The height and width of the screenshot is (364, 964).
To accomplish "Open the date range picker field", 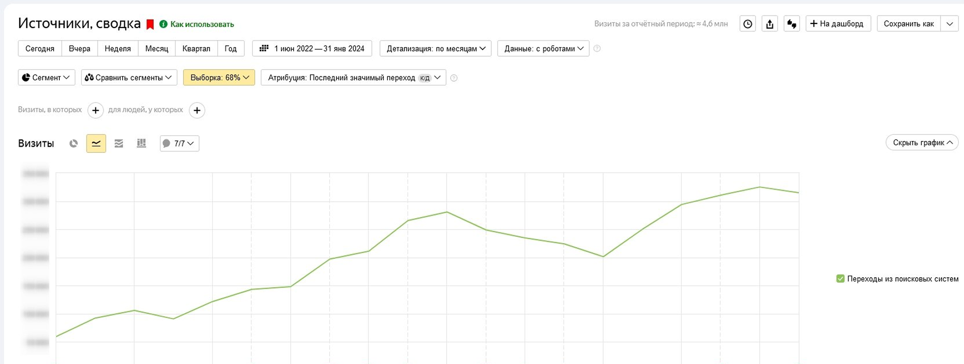I will pos(312,48).
